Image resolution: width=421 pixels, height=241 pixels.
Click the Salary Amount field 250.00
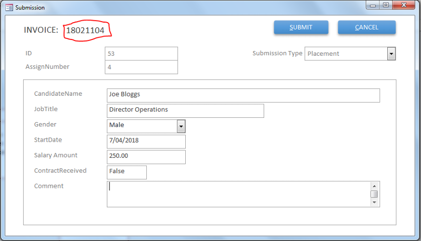(x=146, y=157)
